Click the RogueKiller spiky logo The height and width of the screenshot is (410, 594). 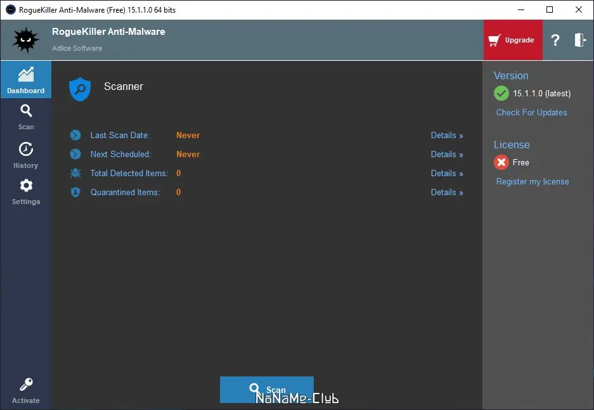pos(26,40)
